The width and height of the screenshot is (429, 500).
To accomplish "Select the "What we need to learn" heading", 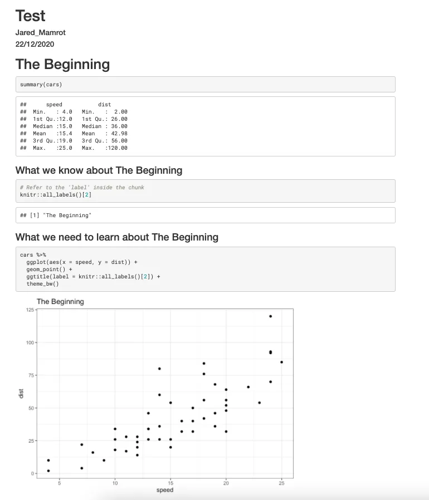I will coord(116,237).
